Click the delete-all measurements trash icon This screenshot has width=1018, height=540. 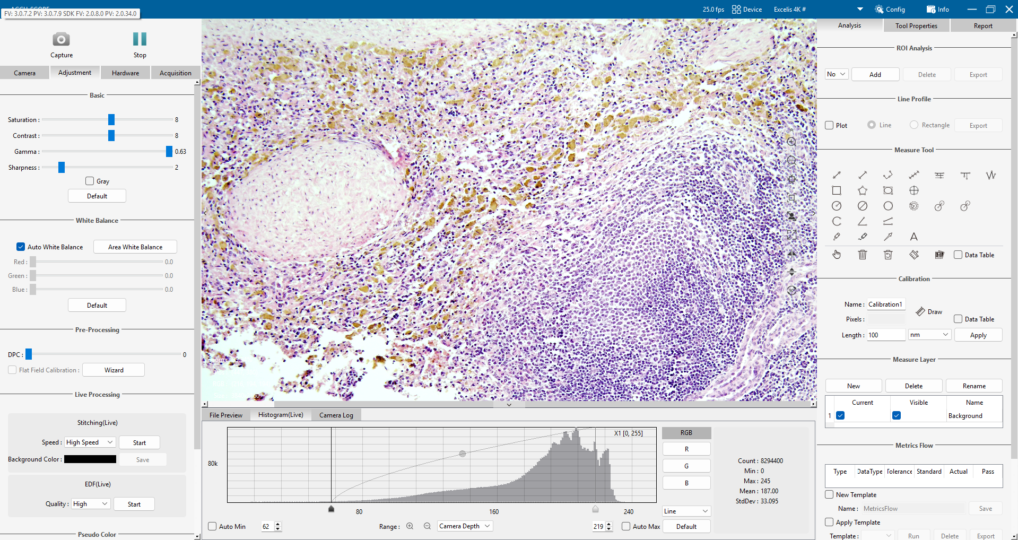click(862, 255)
